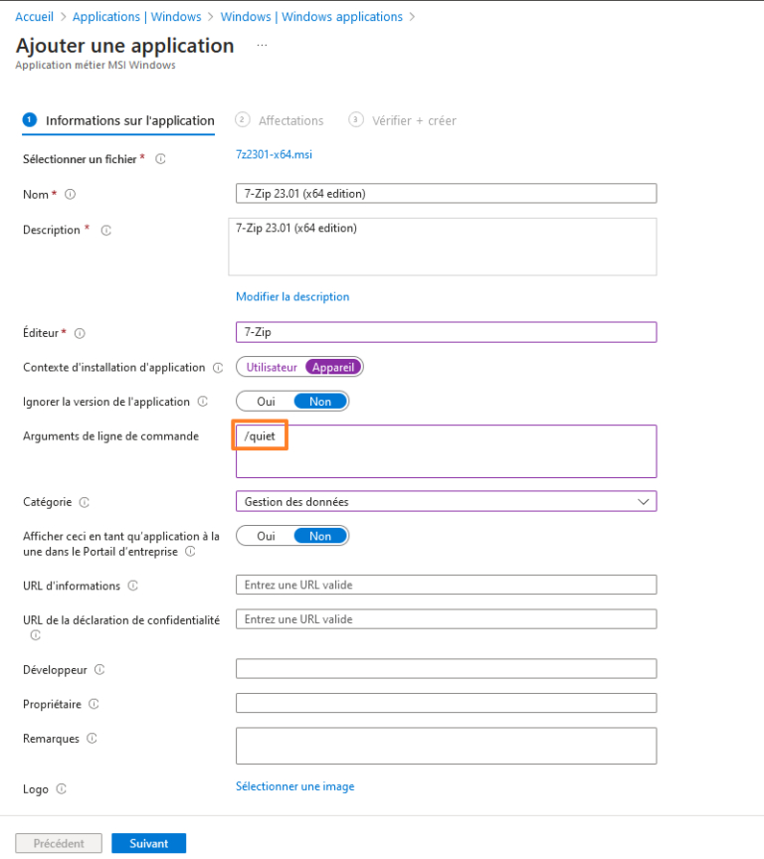Switch to the Affectations tab

pyautogui.click(x=289, y=120)
